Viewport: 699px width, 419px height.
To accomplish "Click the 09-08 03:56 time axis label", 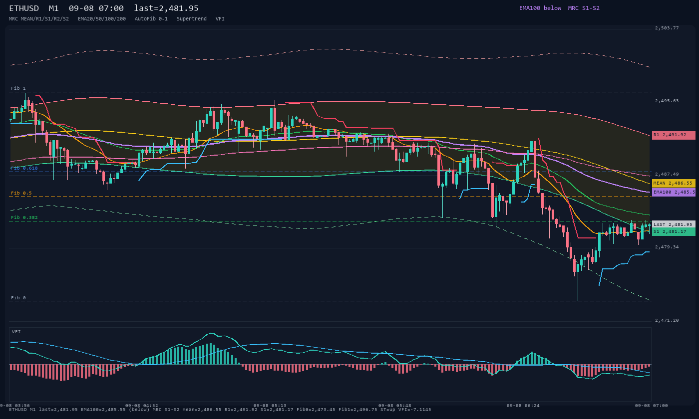I will 15,406.
